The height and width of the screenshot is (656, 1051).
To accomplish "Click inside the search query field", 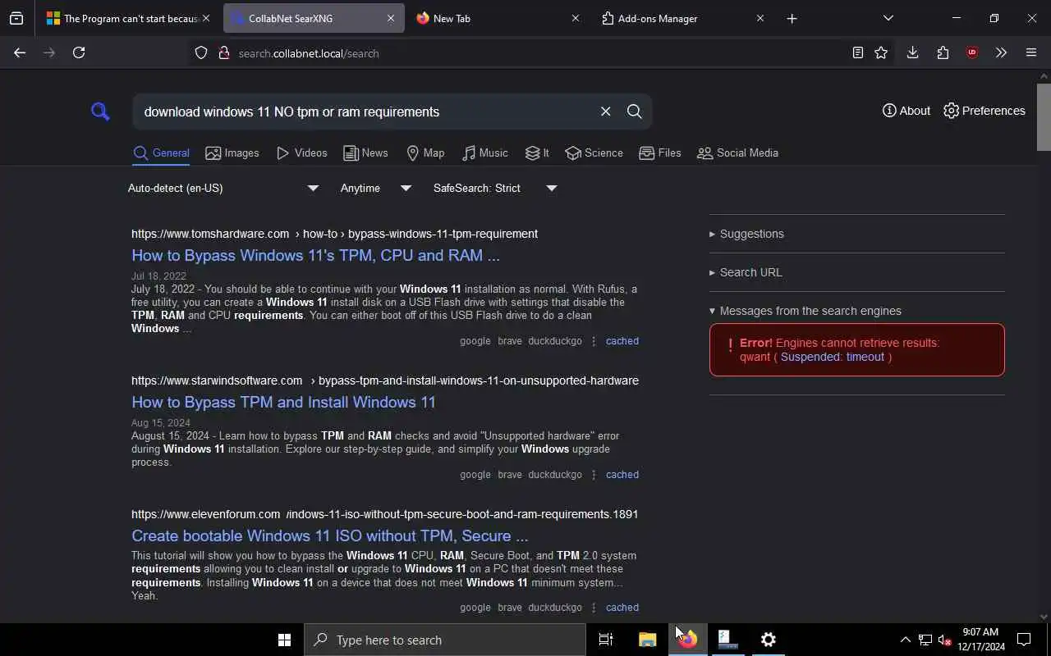I will tap(365, 112).
